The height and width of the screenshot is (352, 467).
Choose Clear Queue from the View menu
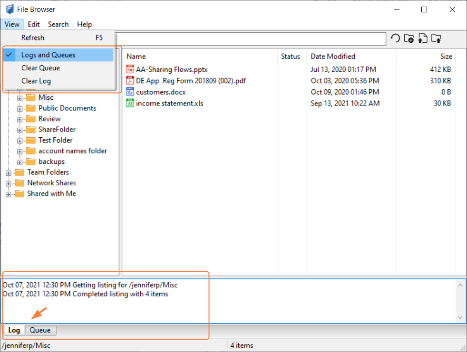(x=40, y=68)
